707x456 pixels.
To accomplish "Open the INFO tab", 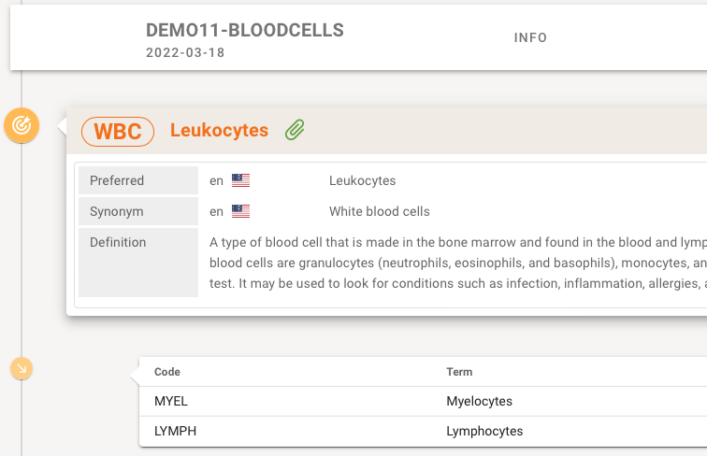I will [x=530, y=38].
